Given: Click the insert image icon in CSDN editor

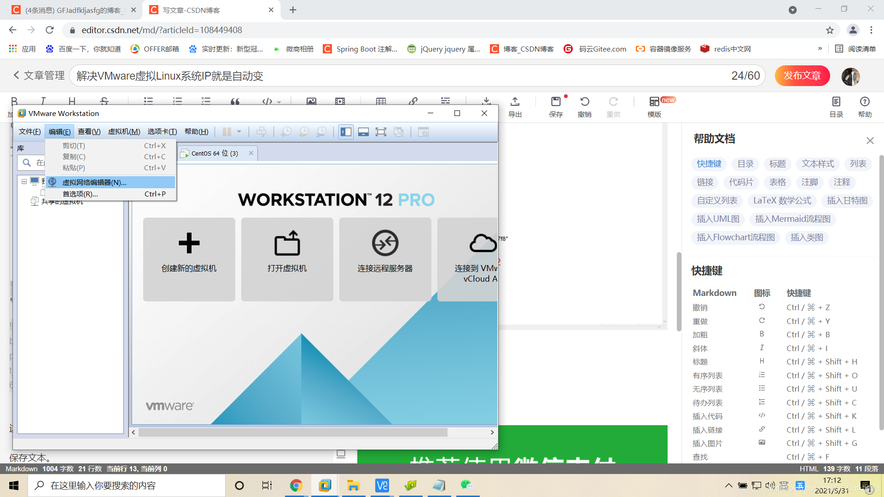Looking at the screenshot, I should coord(311,101).
